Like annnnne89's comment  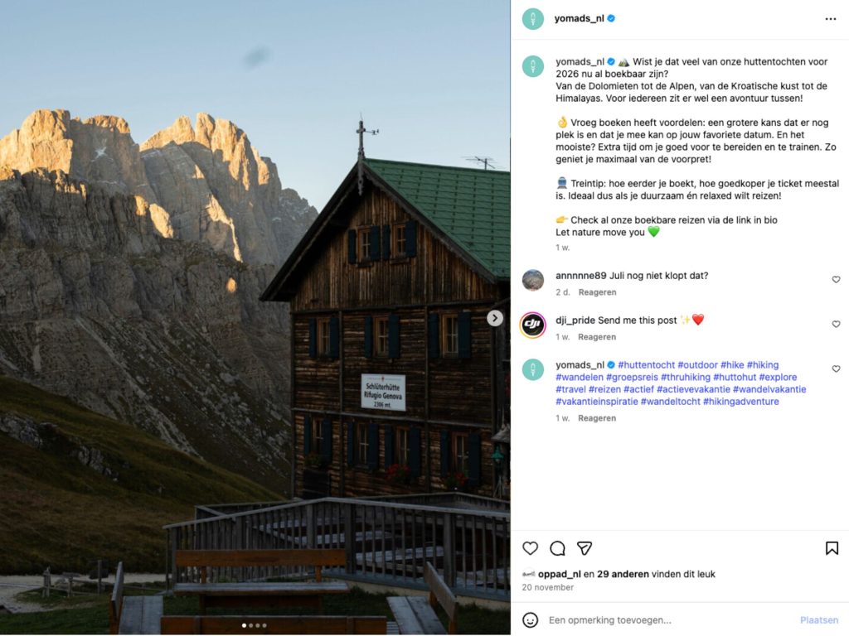coord(836,280)
